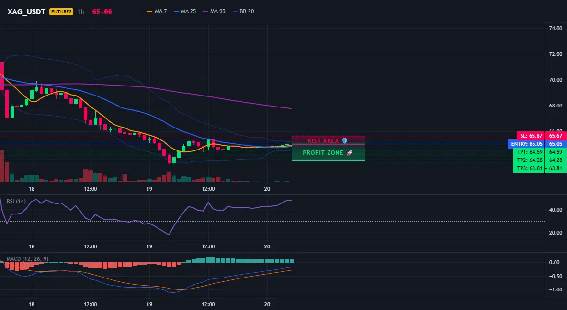
Task: Toggle the MA 25 legend entry
Action: 185,11
